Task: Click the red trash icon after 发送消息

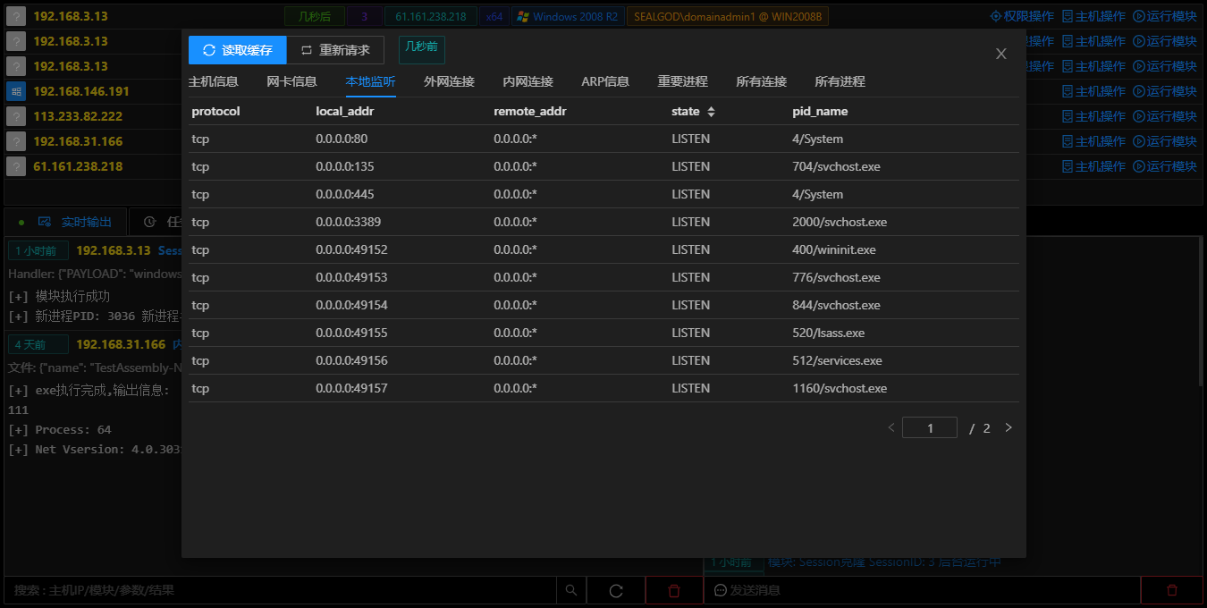Action: (1172, 590)
